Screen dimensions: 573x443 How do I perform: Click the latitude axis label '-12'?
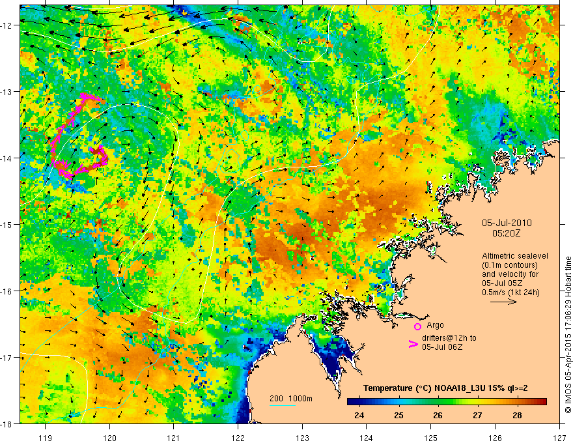[7, 25]
